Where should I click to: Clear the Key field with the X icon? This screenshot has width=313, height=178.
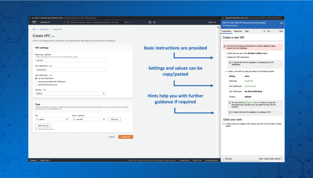[67, 119]
